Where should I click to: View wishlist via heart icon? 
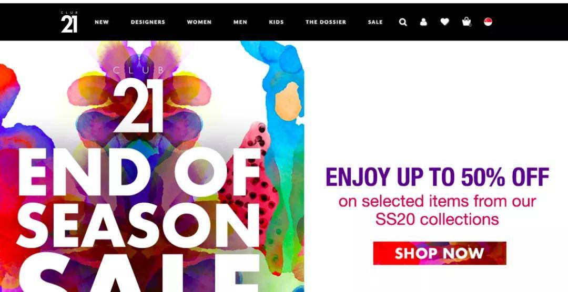(x=445, y=22)
